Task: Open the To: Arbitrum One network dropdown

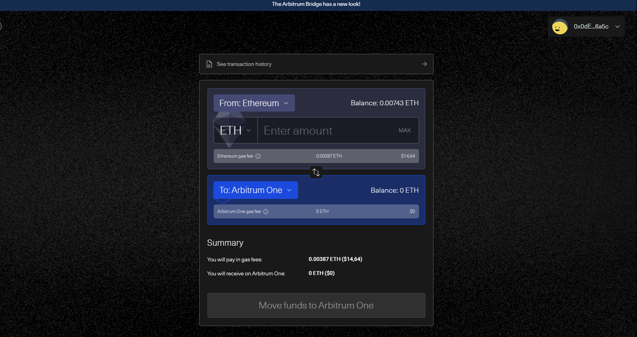Action: pyautogui.click(x=255, y=190)
